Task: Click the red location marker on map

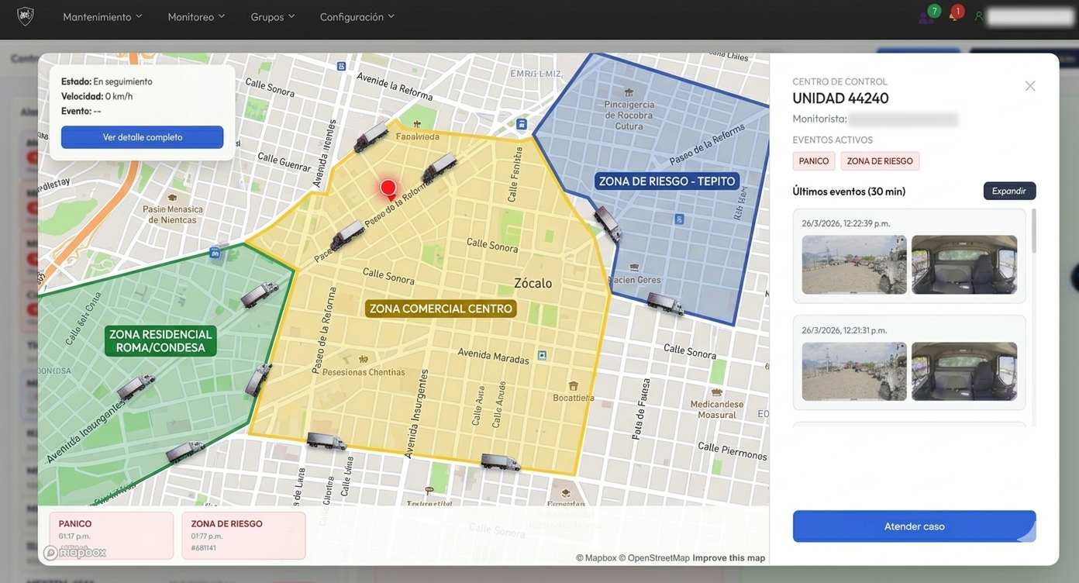Action: pyautogui.click(x=388, y=188)
